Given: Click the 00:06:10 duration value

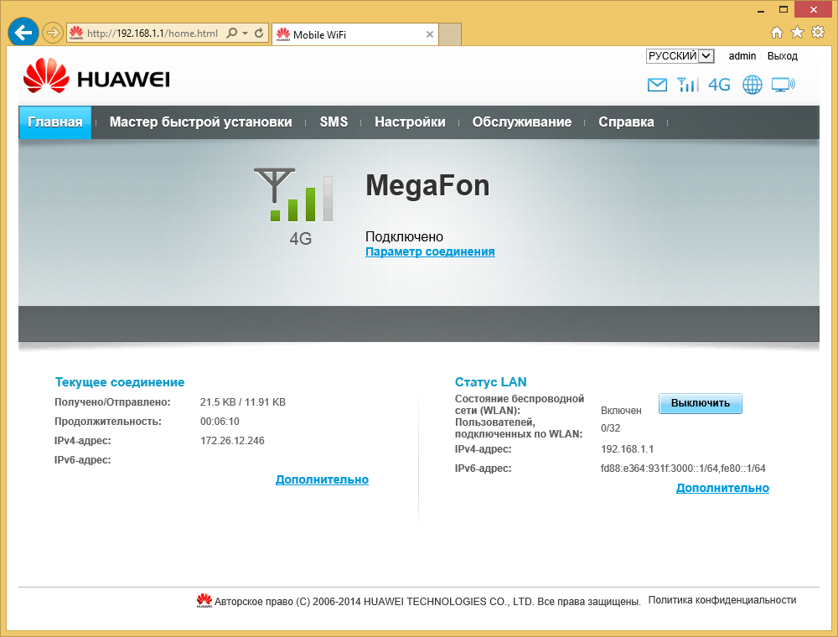Looking at the screenshot, I should point(220,422).
